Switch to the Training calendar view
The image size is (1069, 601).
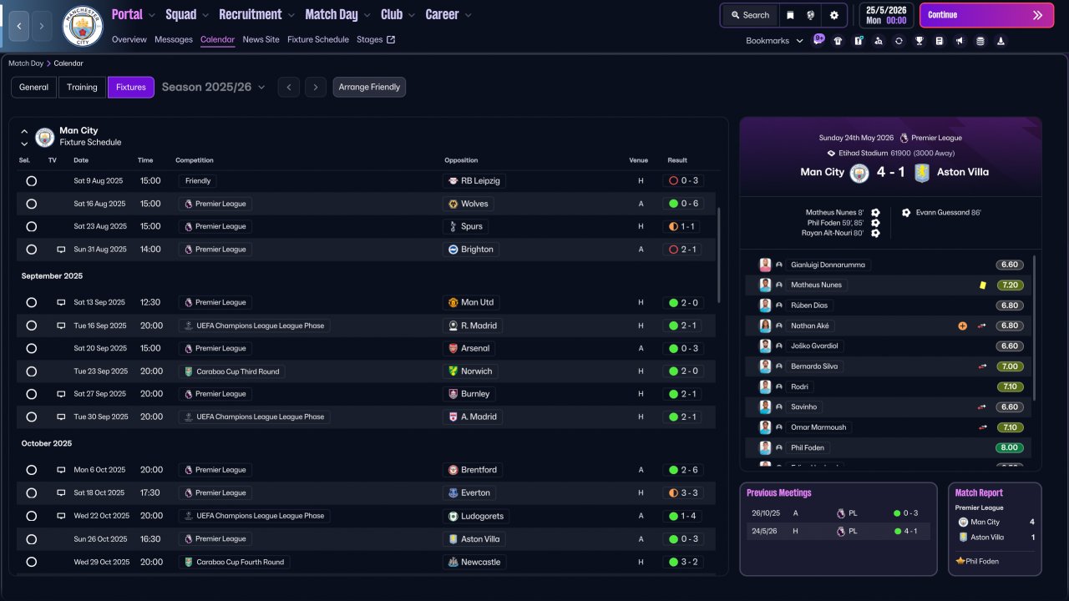point(82,87)
